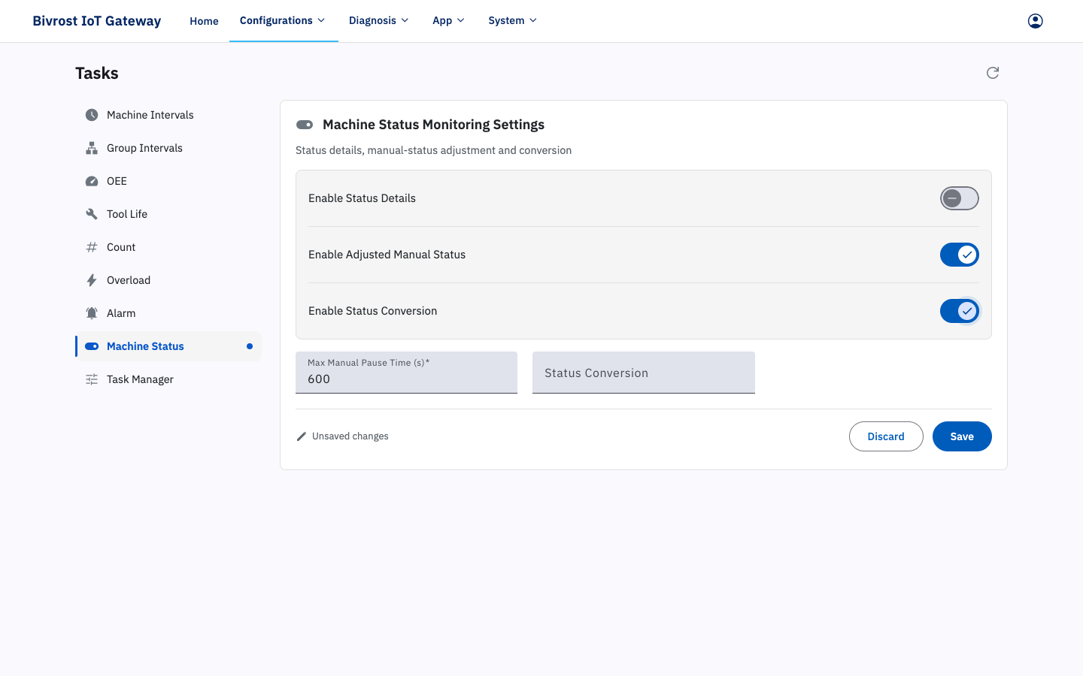Turn off Enable Adjusted Manual Status switch
The image size is (1083, 676).
pos(960,255)
